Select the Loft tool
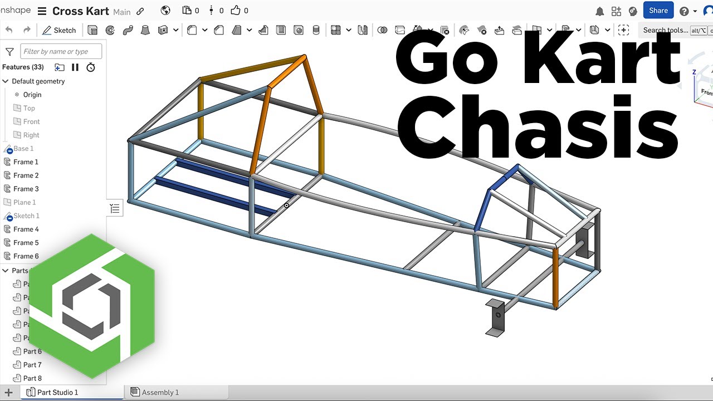This screenshot has height=401, width=713. pos(145,30)
